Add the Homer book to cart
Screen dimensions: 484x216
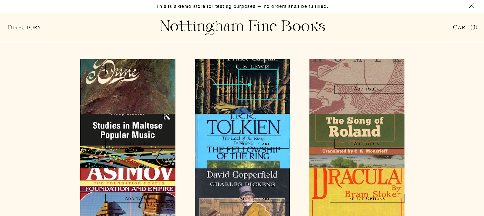(369, 89)
